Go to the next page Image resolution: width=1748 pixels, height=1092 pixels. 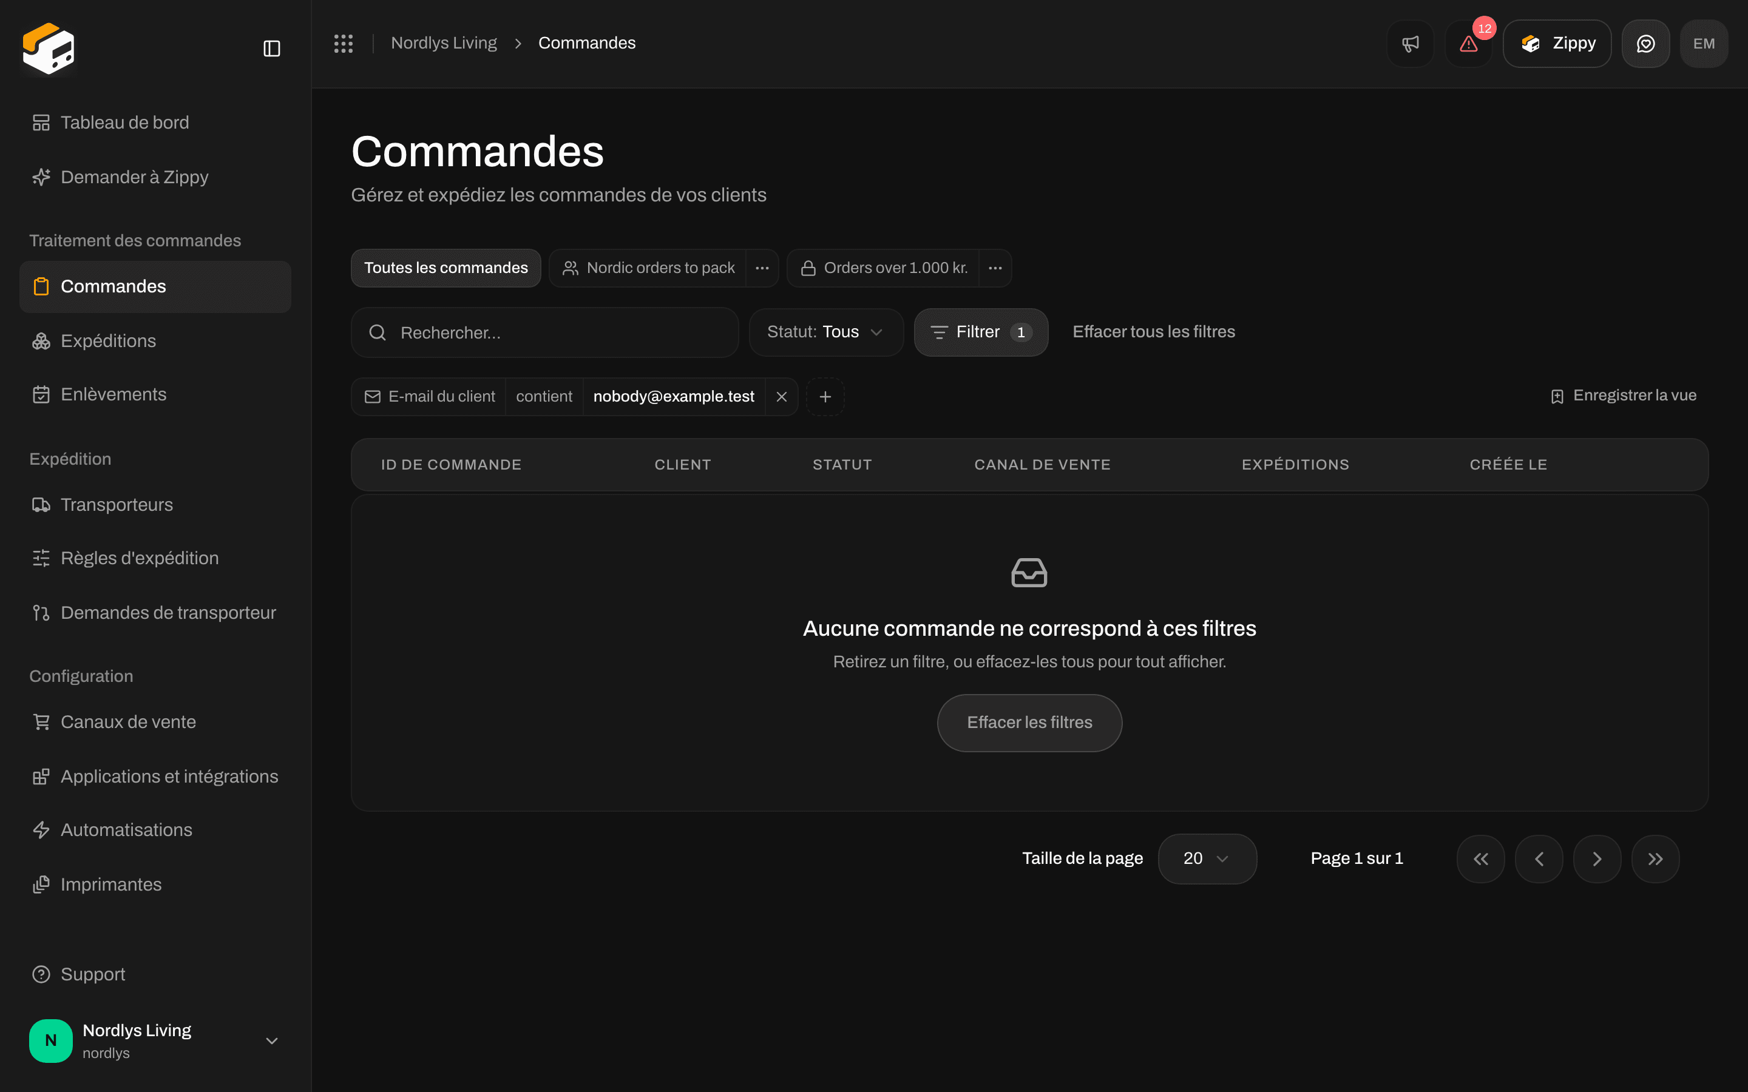1597,858
